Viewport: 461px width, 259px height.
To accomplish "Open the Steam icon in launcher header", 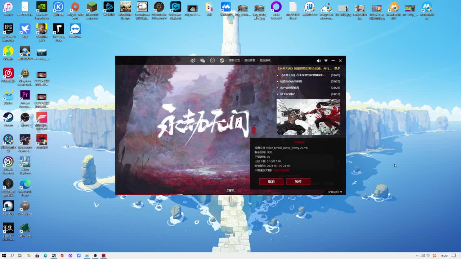I will pyautogui.click(x=222, y=60).
